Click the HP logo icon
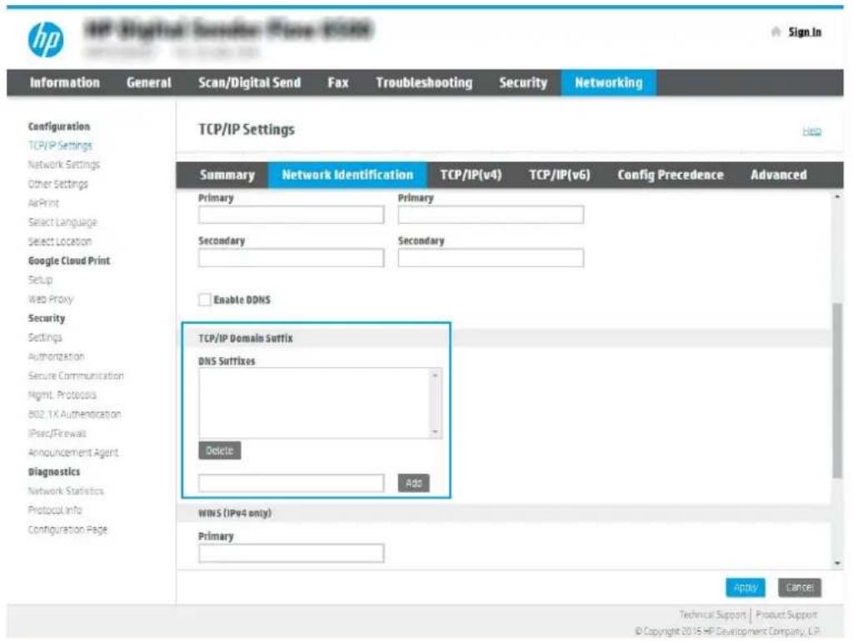The width and height of the screenshot is (853, 641). (46, 39)
